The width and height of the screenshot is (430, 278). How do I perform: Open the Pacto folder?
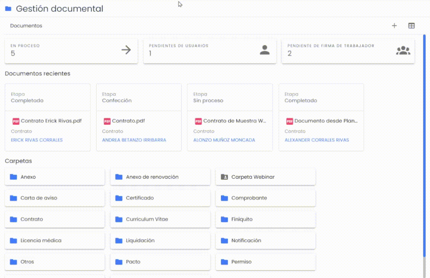pyautogui.click(x=160, y=262)
